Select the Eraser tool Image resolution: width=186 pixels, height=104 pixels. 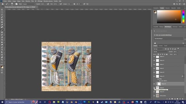coord(2,37)
